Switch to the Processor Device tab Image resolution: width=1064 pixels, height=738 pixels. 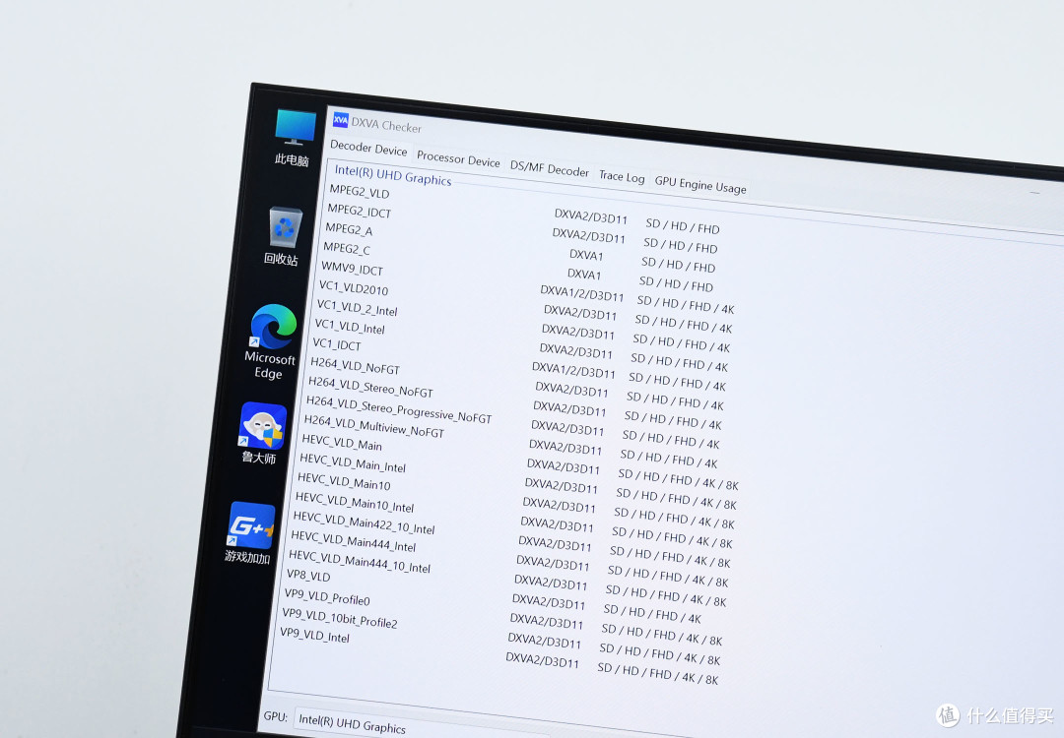click(458, 159)
